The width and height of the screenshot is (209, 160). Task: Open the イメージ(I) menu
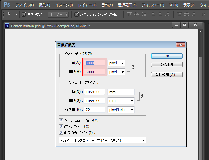coord(64,5)
